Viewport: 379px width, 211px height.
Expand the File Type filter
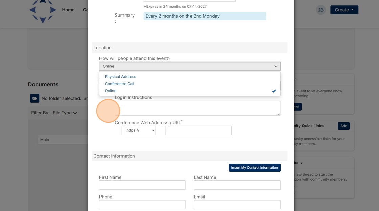65,113
